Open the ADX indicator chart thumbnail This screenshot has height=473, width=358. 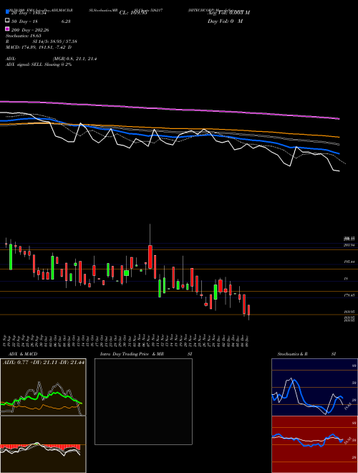click(43, 387)
